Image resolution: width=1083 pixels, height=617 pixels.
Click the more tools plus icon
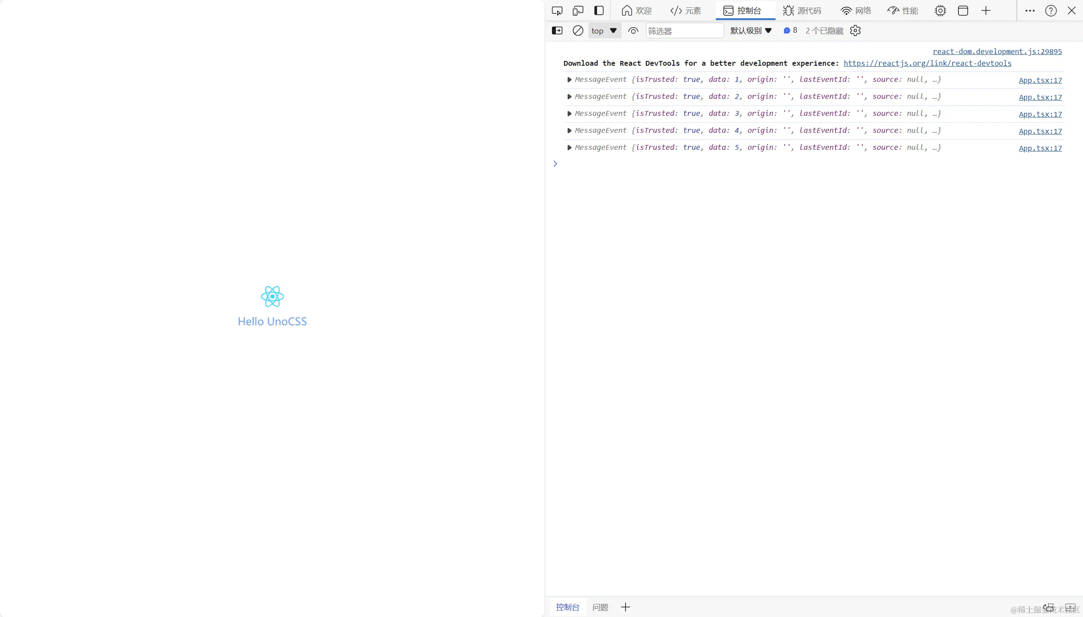click(x=986, y=11)
